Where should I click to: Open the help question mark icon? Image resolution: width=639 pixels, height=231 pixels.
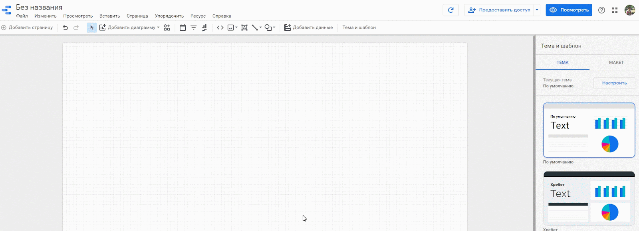[601, 10]
